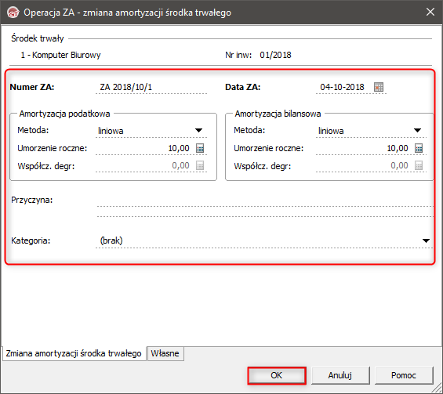Viewport: 443px width, 394px height.
Task: Edit balance Umorzenie roczne value 10,00
Action: click(x=364, y=148)
